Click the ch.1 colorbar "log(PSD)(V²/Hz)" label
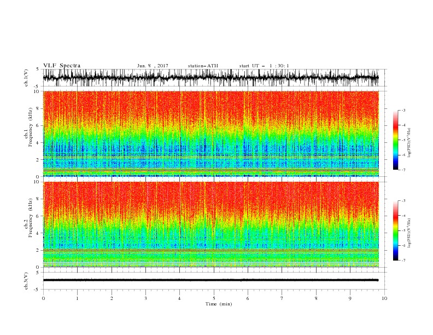433x335 pixels. pyautogui.click(x=409, y=143)
